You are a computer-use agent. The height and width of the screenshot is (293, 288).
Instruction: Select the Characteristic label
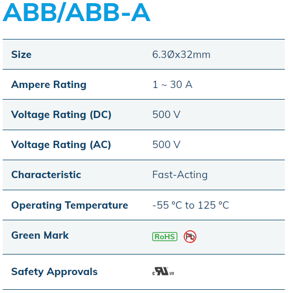point(46,175)
